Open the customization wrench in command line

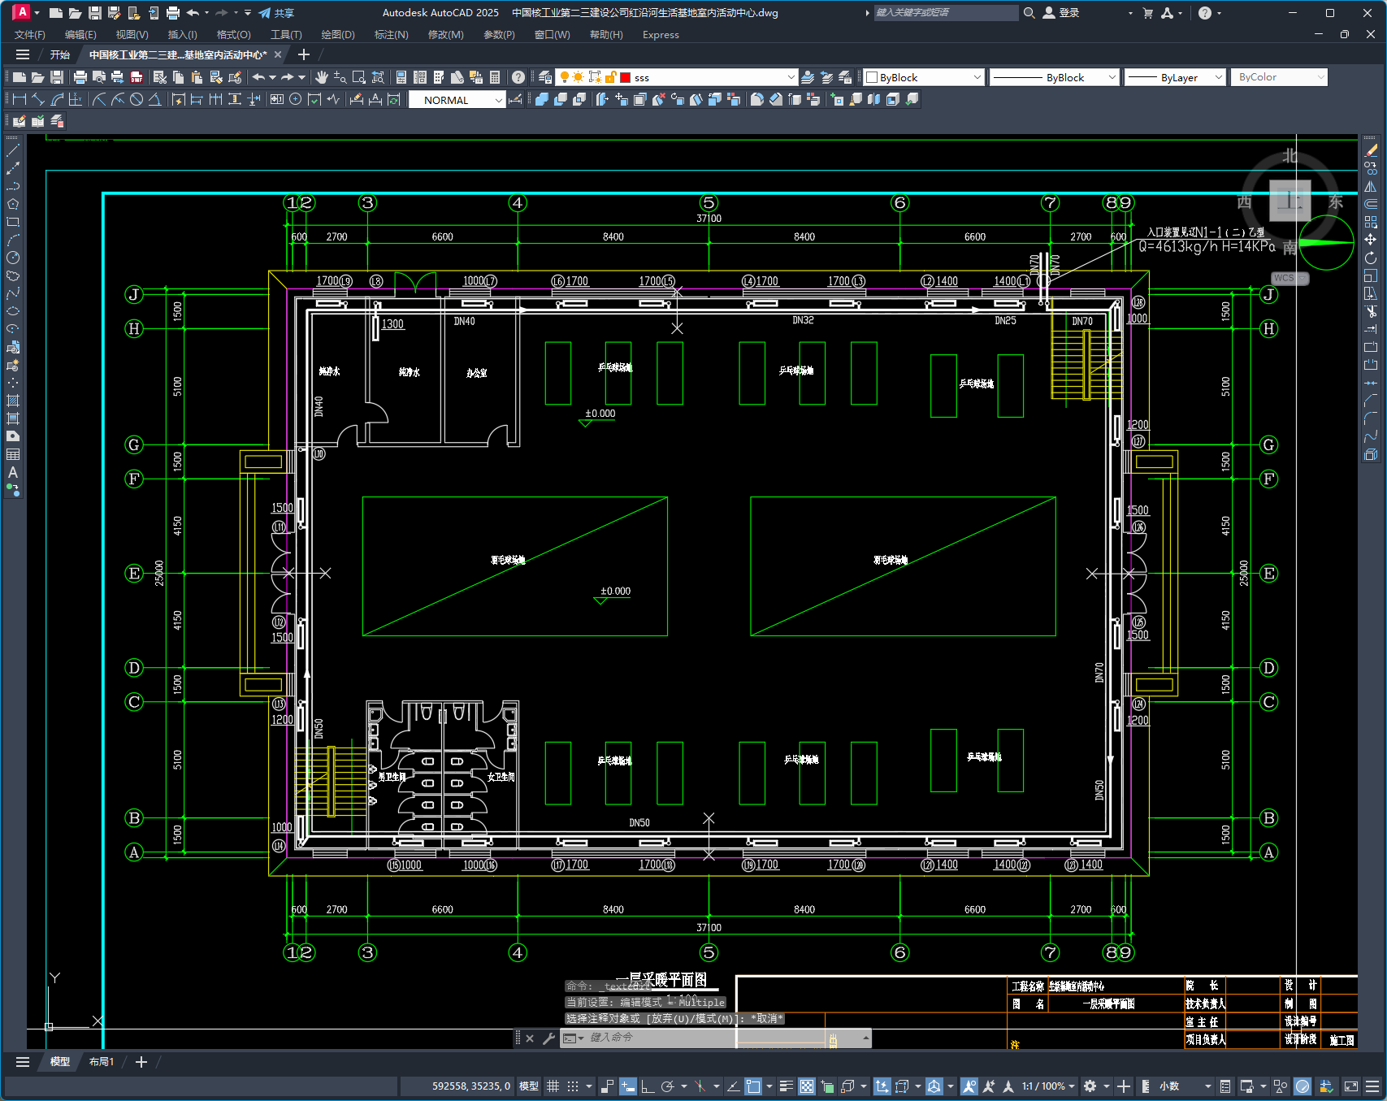(548, 1038)
